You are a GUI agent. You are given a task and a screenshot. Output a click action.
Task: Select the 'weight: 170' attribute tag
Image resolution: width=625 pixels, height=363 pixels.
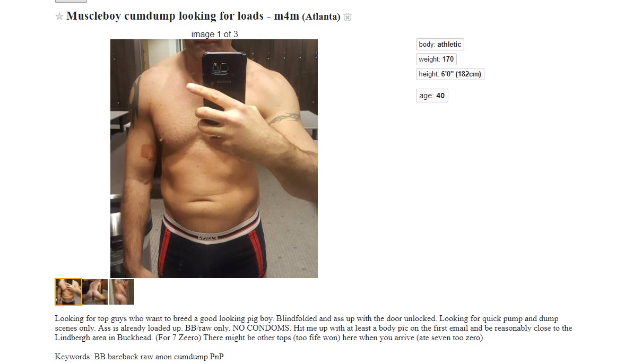436,59
